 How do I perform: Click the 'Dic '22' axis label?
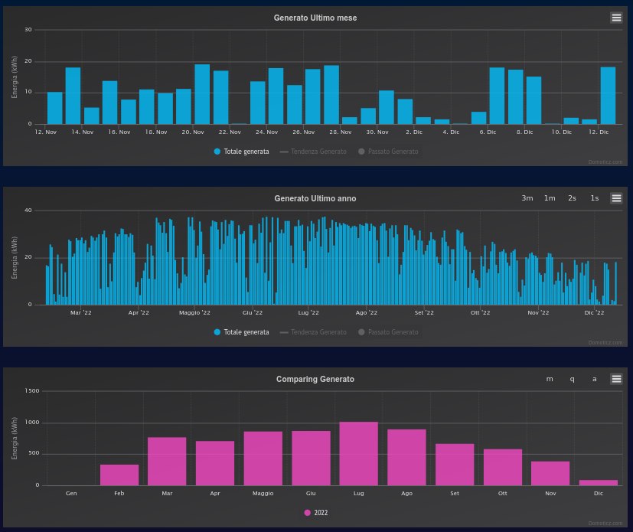[594, 312]
